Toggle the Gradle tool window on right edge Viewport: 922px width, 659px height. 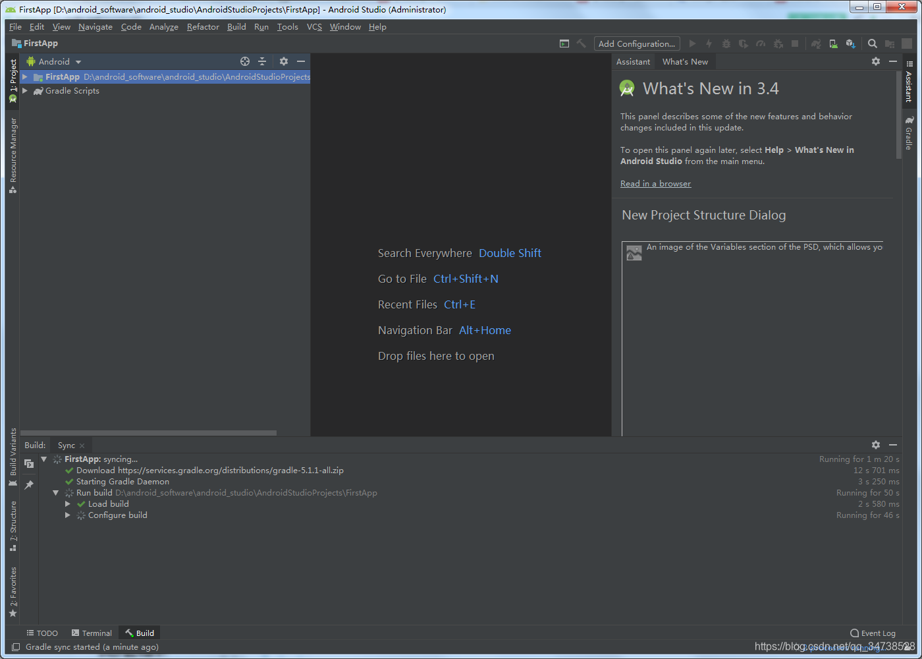909,133
